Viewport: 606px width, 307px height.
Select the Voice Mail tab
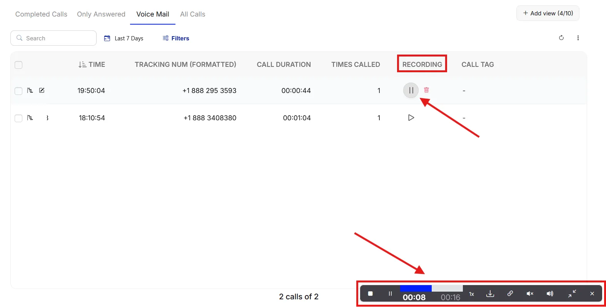click(153, 14)
